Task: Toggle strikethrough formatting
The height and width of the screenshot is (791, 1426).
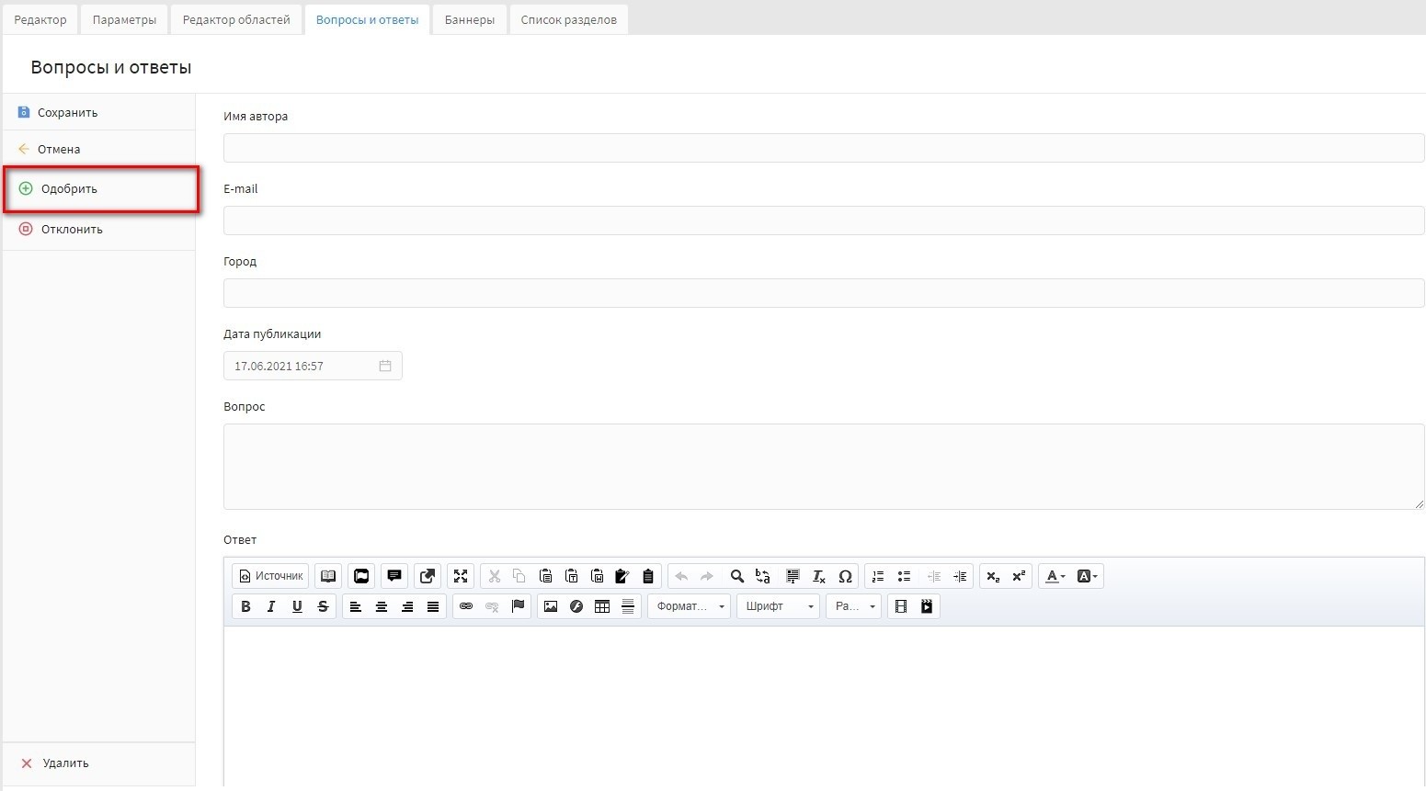Action: pos(323,606)
